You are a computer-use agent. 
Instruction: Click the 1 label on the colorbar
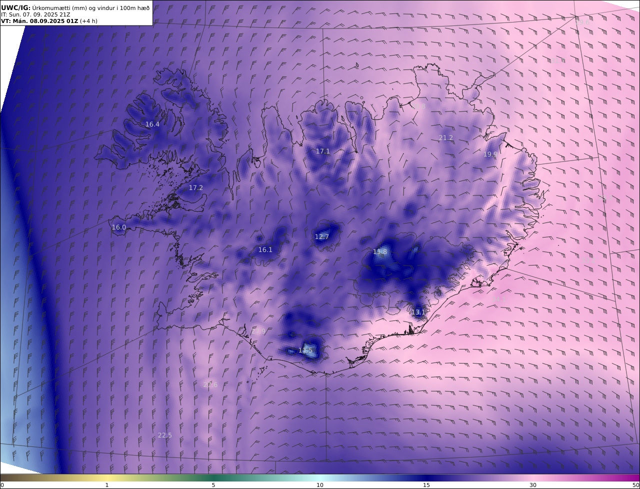pyautogui.click(x=107, y=485)
